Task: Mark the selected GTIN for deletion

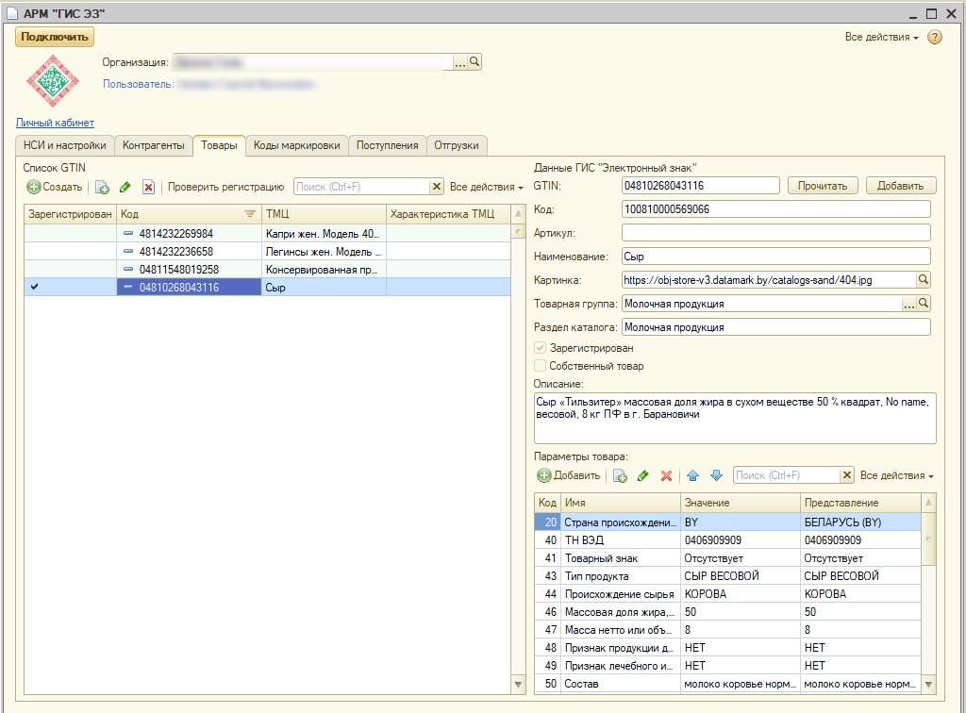Action: point(148,187)
